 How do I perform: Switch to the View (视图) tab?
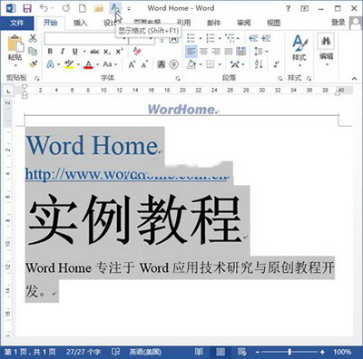tap(274, 23)
